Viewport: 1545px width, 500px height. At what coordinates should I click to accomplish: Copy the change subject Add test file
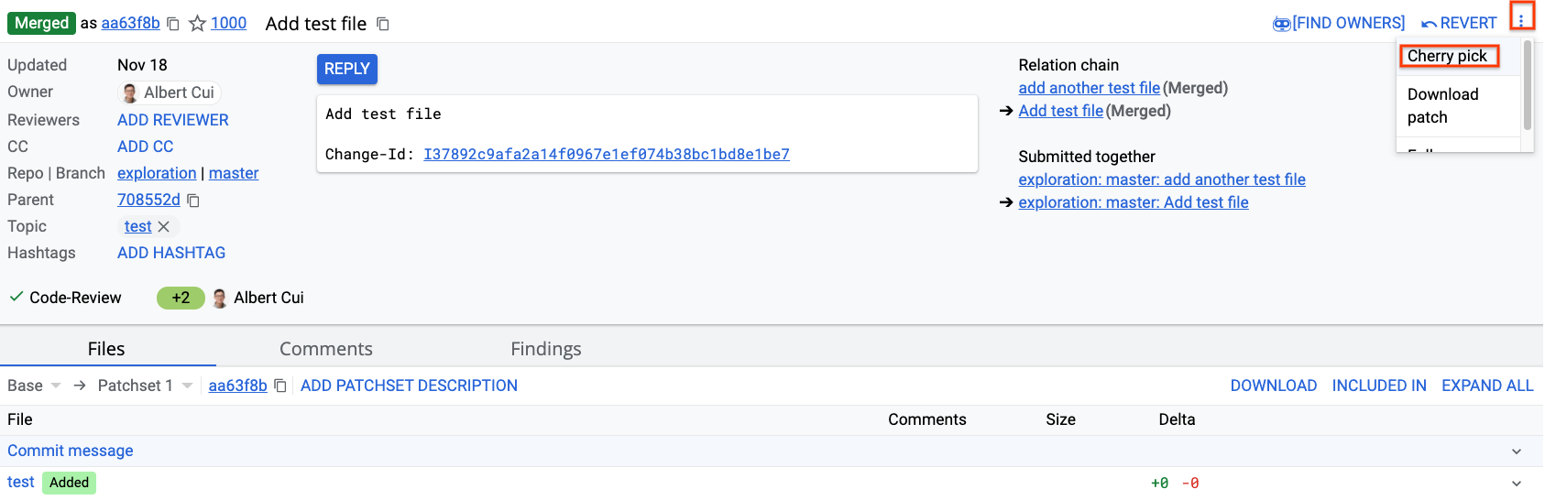point(383,24)
